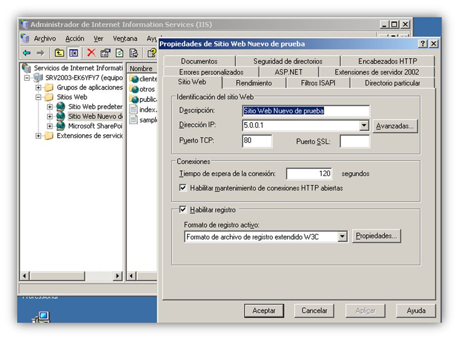Switch to the Documentos tab
The image size is (459, 340).
(x=199, y=61)
